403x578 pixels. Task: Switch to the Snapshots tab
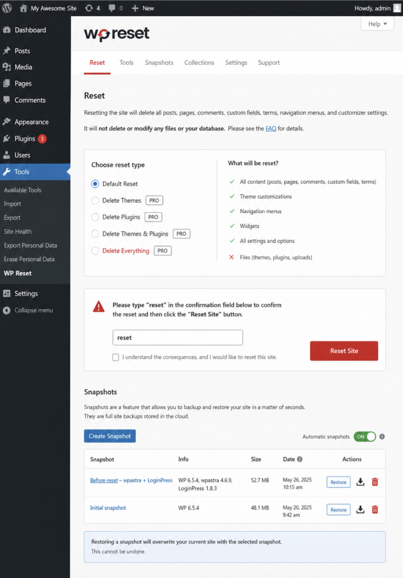point(159,63)
